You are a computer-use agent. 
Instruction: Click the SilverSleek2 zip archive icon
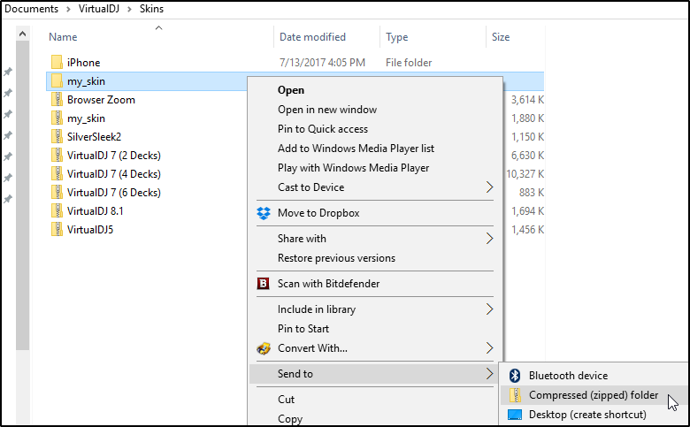(x=57, y=136)
